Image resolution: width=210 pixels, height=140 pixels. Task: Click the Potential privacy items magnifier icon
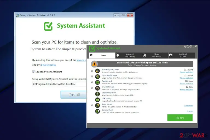tap(98, 71)
